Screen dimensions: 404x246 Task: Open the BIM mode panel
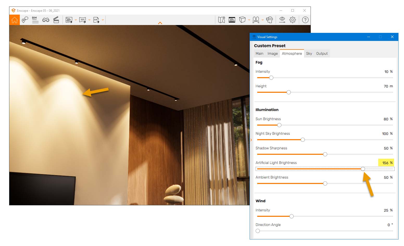(35, 20)
